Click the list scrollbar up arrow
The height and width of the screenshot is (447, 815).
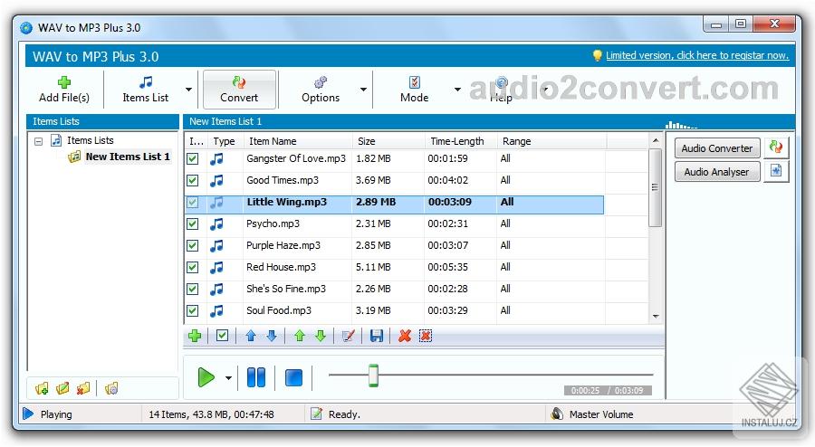pos(656,140)
